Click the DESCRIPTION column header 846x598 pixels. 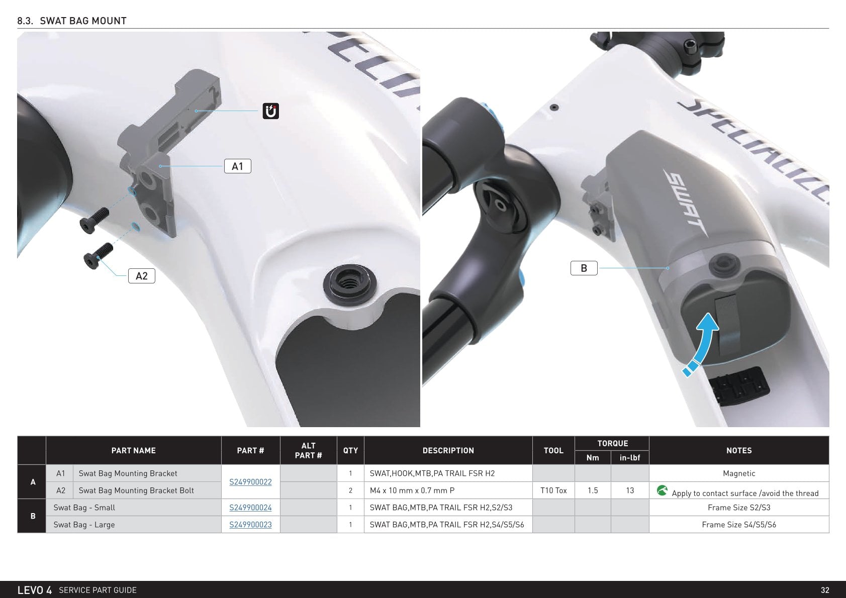click(x=448, y=451)
